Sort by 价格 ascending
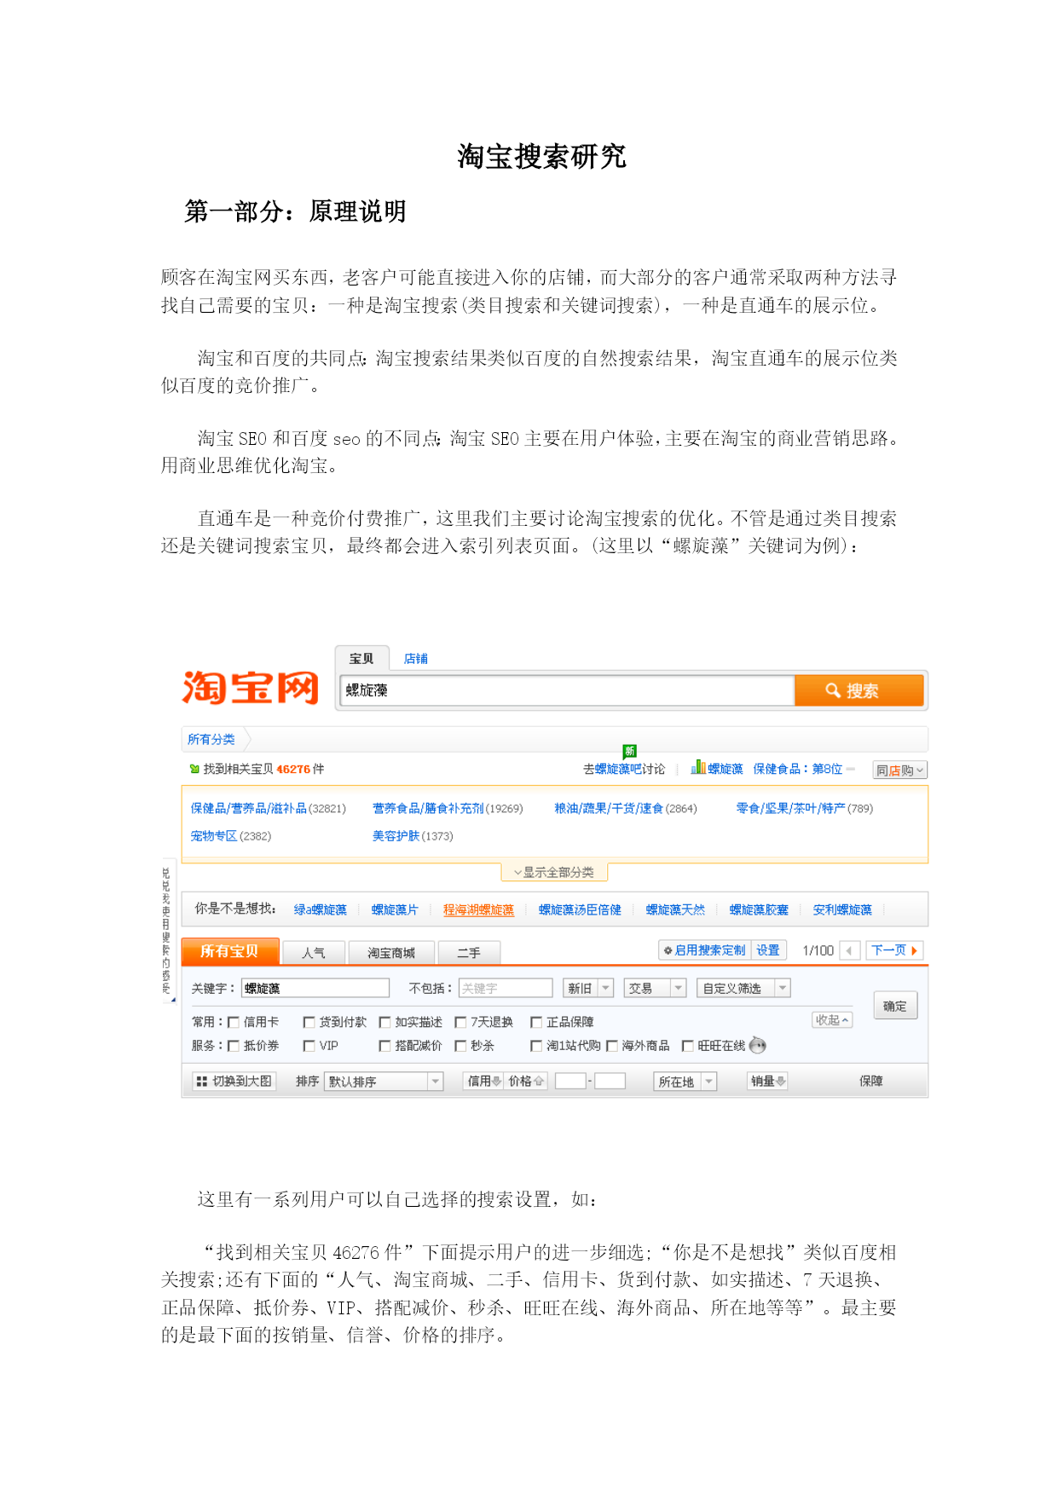The image size is (1058, 1495). (x=525, y=1081)
